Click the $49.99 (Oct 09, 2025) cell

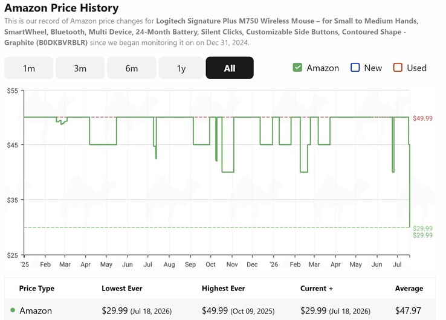pos(238,310)
